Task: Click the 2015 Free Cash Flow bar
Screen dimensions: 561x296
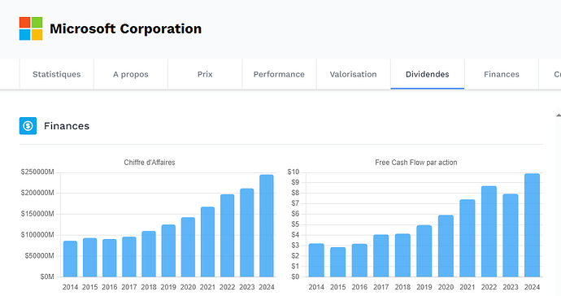Action: pyautogui.click(x=337, y=262)
